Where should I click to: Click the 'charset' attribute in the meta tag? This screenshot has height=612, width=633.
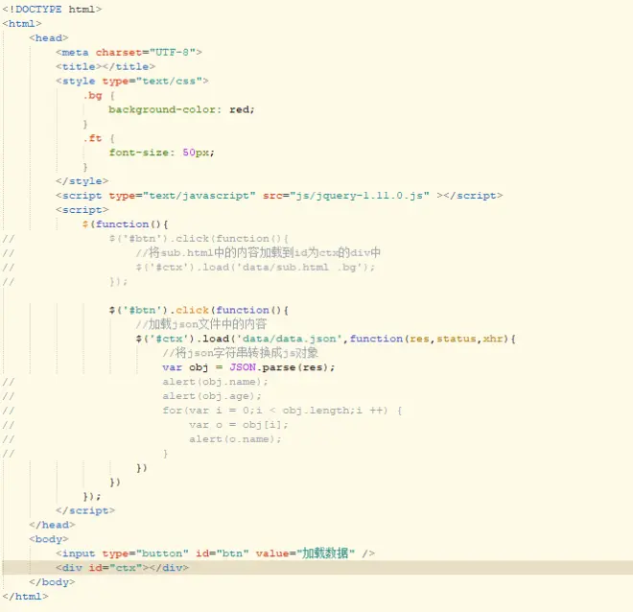click(118, 53)
